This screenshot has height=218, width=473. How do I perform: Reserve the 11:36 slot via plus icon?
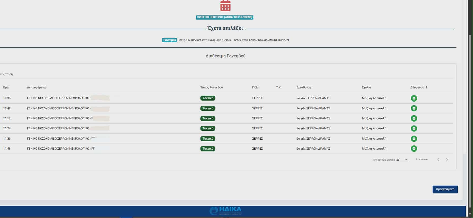(414, 139)
